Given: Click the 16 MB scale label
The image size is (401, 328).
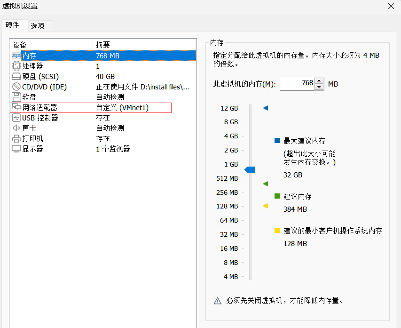Looking at the screenshot, I should 229,248.
